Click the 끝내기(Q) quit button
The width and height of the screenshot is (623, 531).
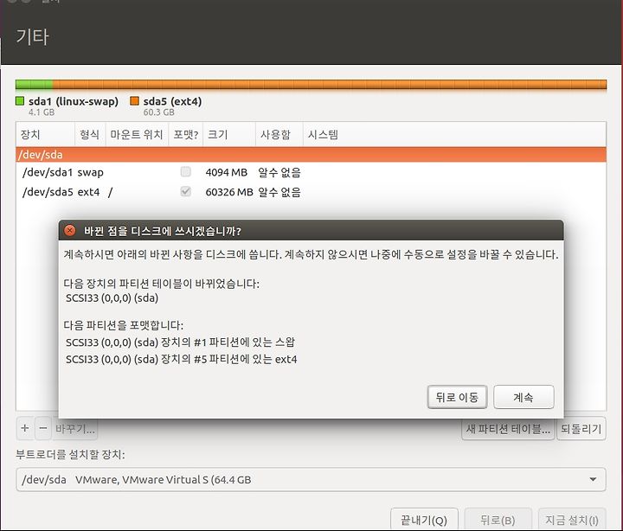coord(424,520)
